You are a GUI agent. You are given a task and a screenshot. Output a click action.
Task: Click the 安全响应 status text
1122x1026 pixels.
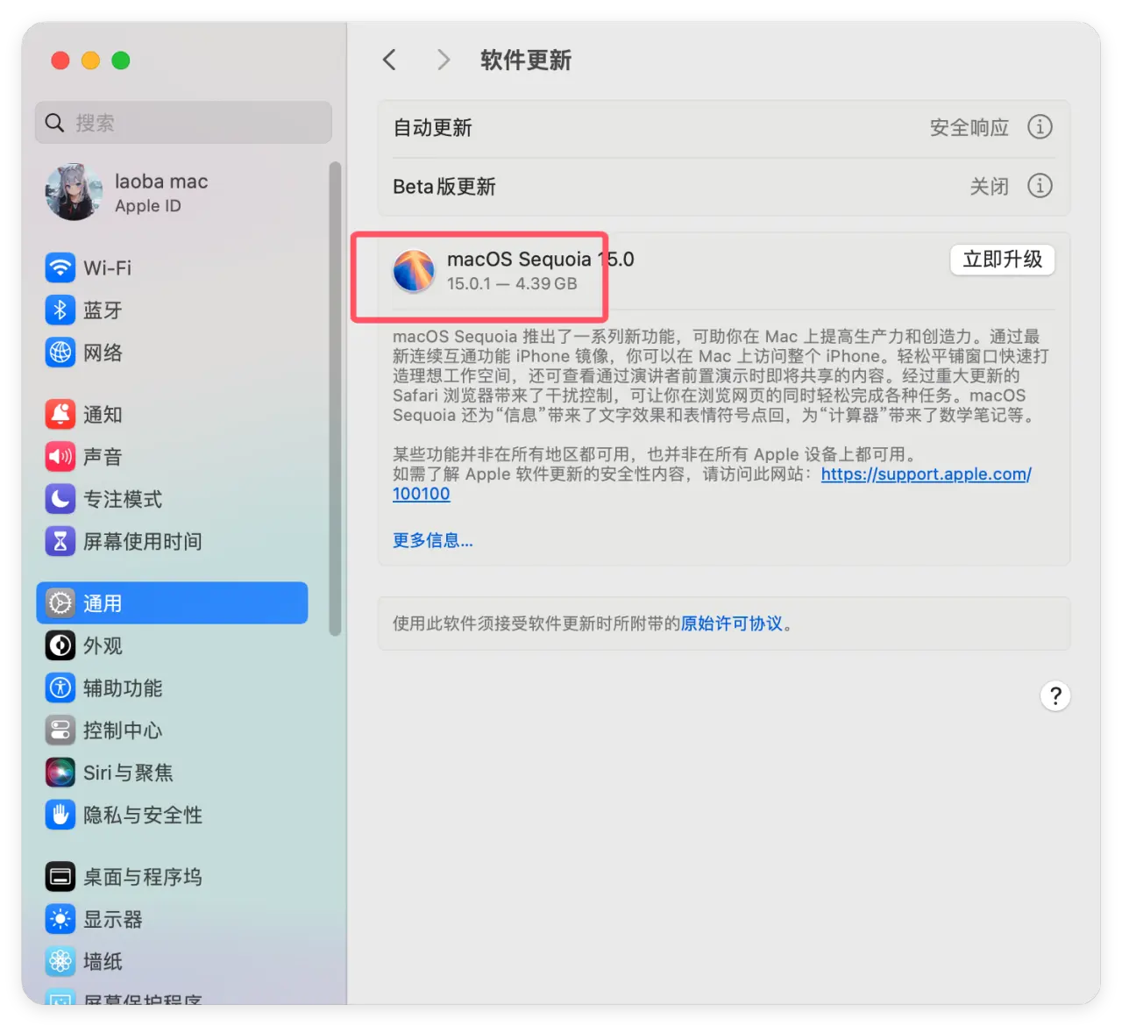click(969, 128)
